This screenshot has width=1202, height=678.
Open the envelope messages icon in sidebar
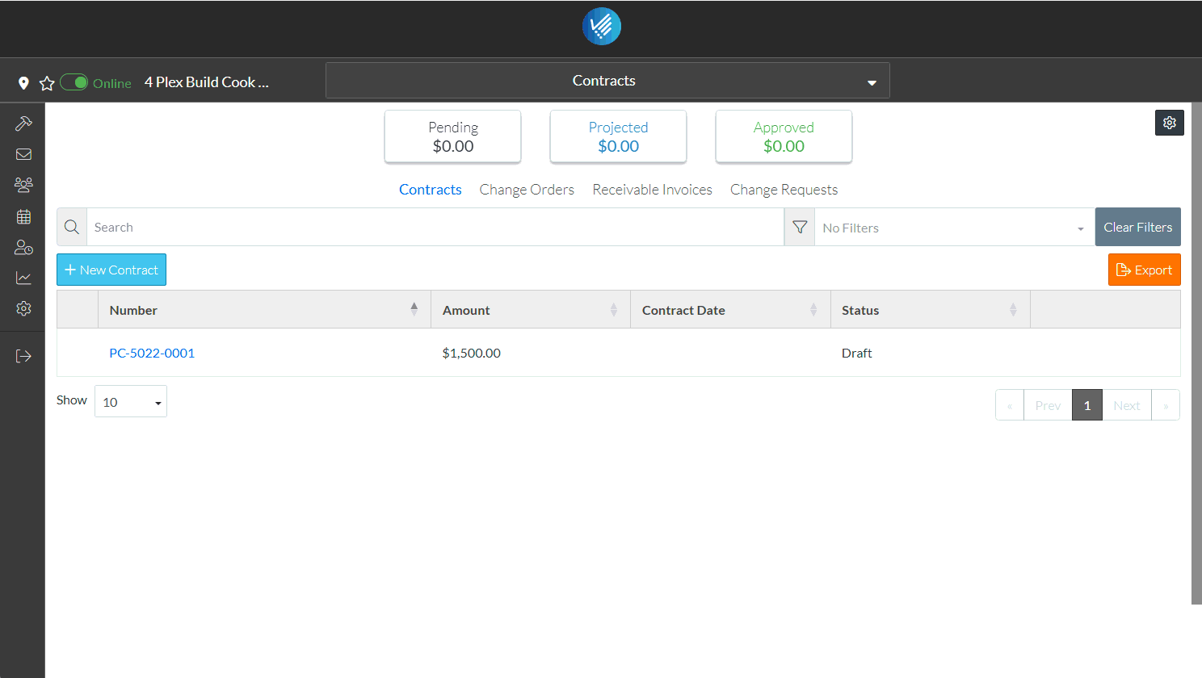23,154
